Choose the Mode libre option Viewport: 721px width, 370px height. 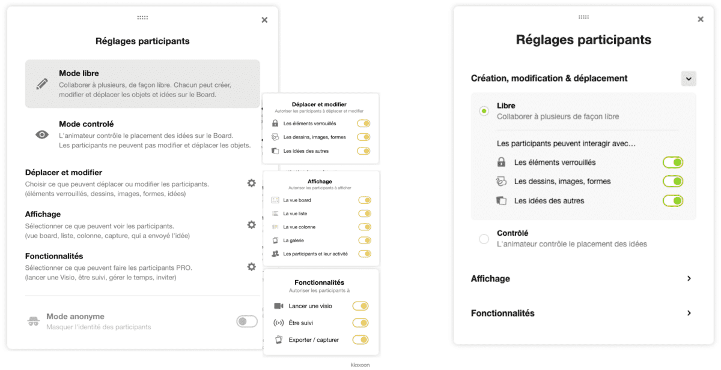coord(142,83)
